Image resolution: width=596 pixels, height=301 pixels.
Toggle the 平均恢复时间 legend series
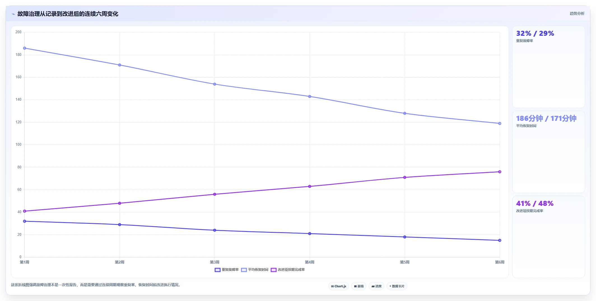pyautogui.click(x=255, y=270)
